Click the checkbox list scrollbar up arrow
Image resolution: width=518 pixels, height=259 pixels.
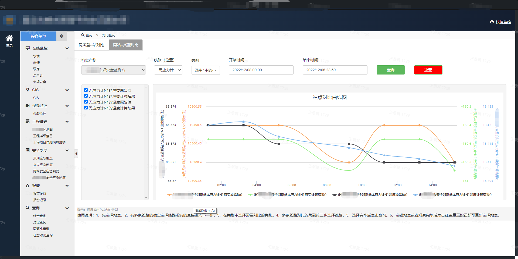point(146,87)
